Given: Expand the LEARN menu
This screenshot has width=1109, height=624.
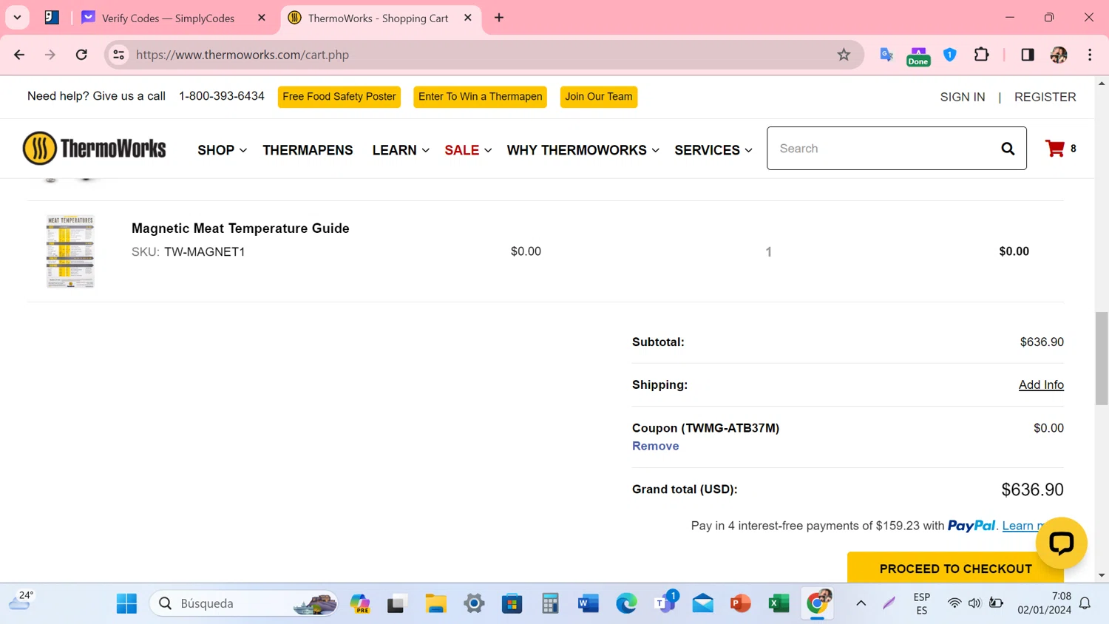Looking at the screenshot, I should (401, 150).
